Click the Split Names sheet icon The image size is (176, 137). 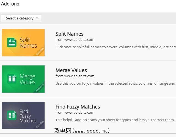pos(12,42)
